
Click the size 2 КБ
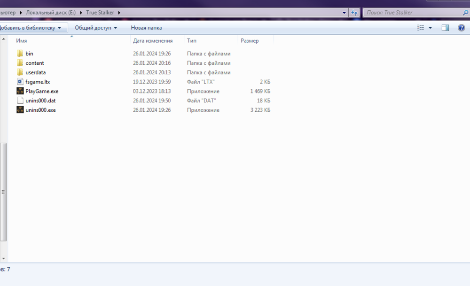click(x=265, y=82)
